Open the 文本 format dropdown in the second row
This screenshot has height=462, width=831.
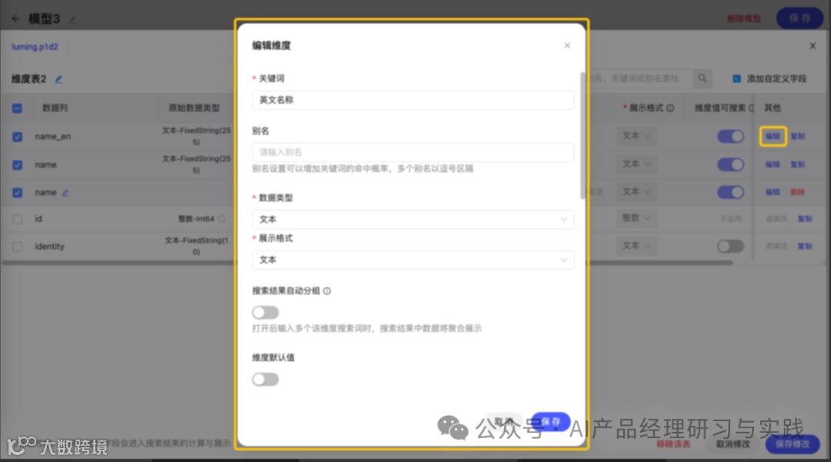click(636, 164)
